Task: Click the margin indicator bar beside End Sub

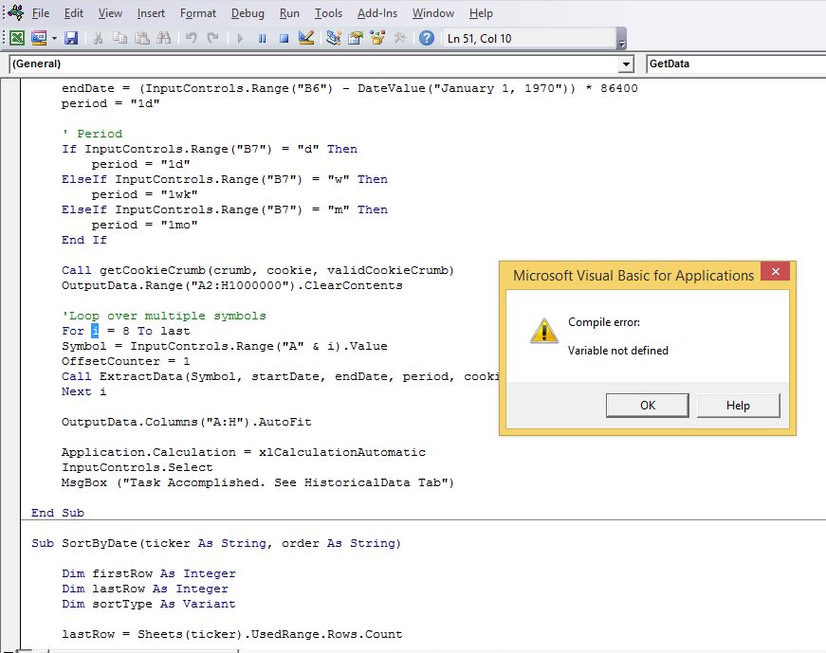Action: click(10, 513)
